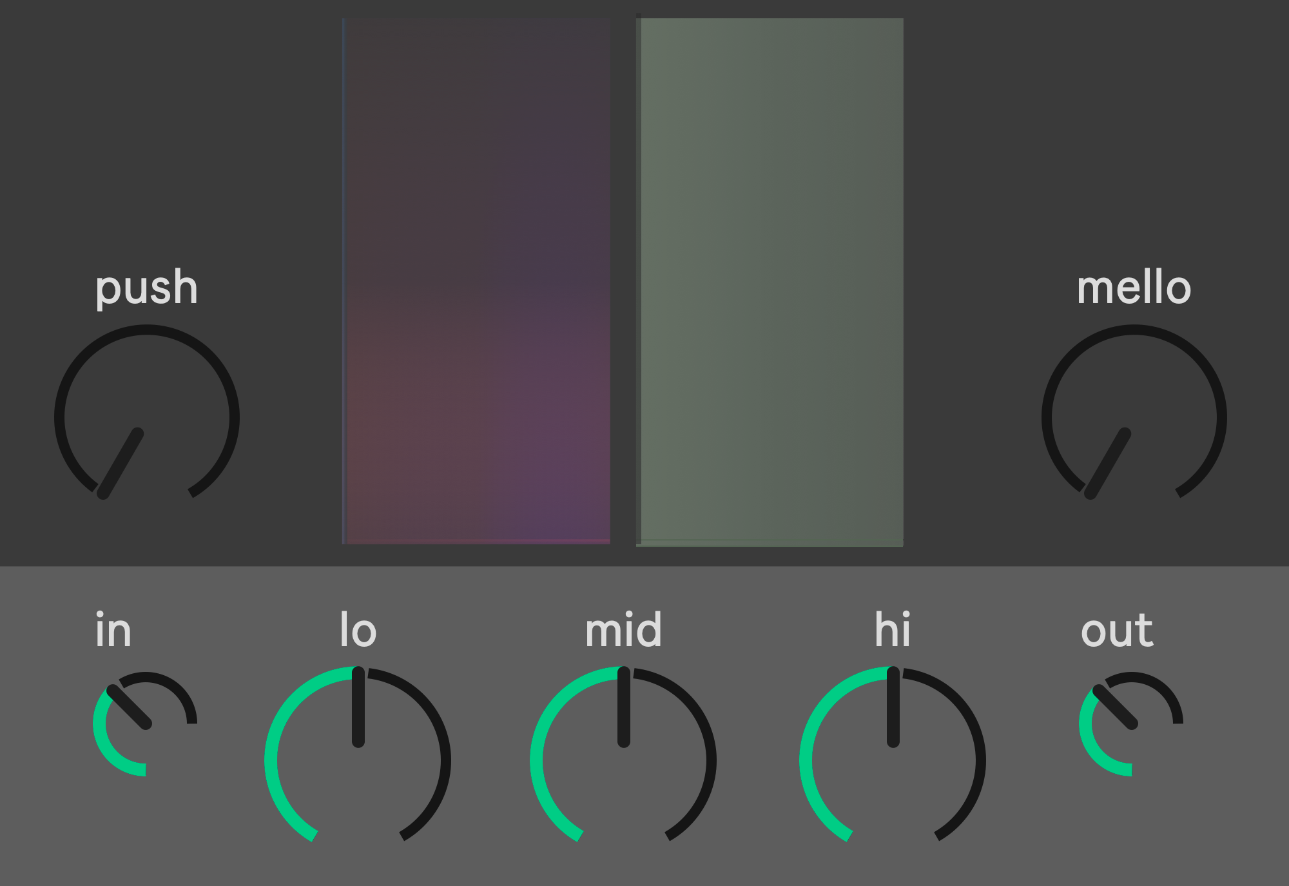The image size is (1289, 886).
Task: Click the "mello" label text
Action: click(x=1134, y=288)
